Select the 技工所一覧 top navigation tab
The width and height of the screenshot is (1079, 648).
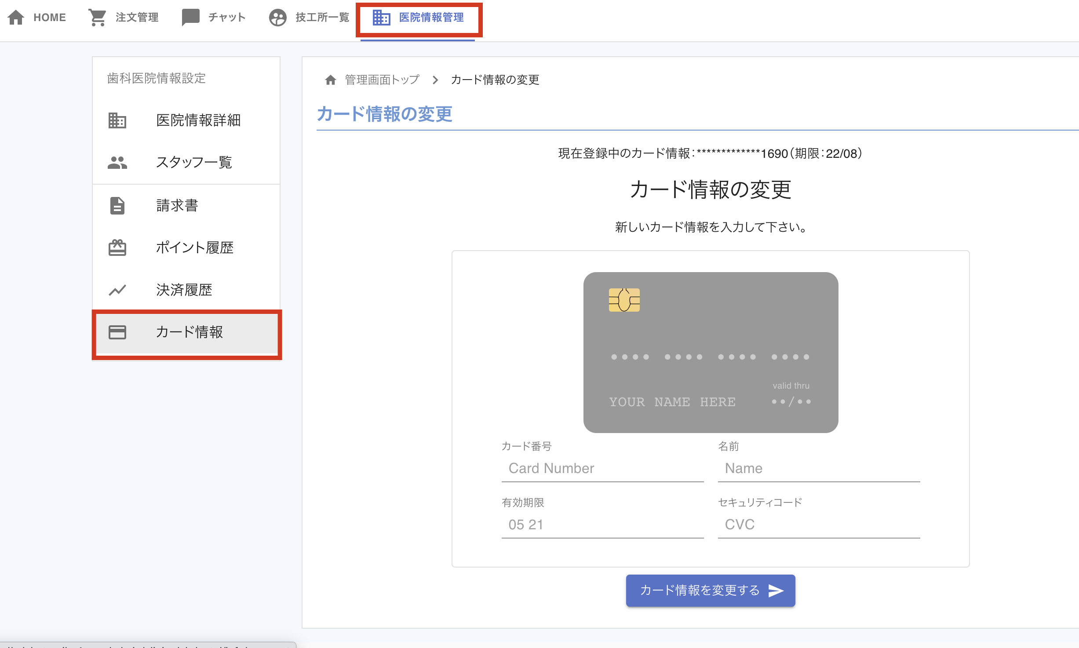pyautogui.click(x=322, y=18)
